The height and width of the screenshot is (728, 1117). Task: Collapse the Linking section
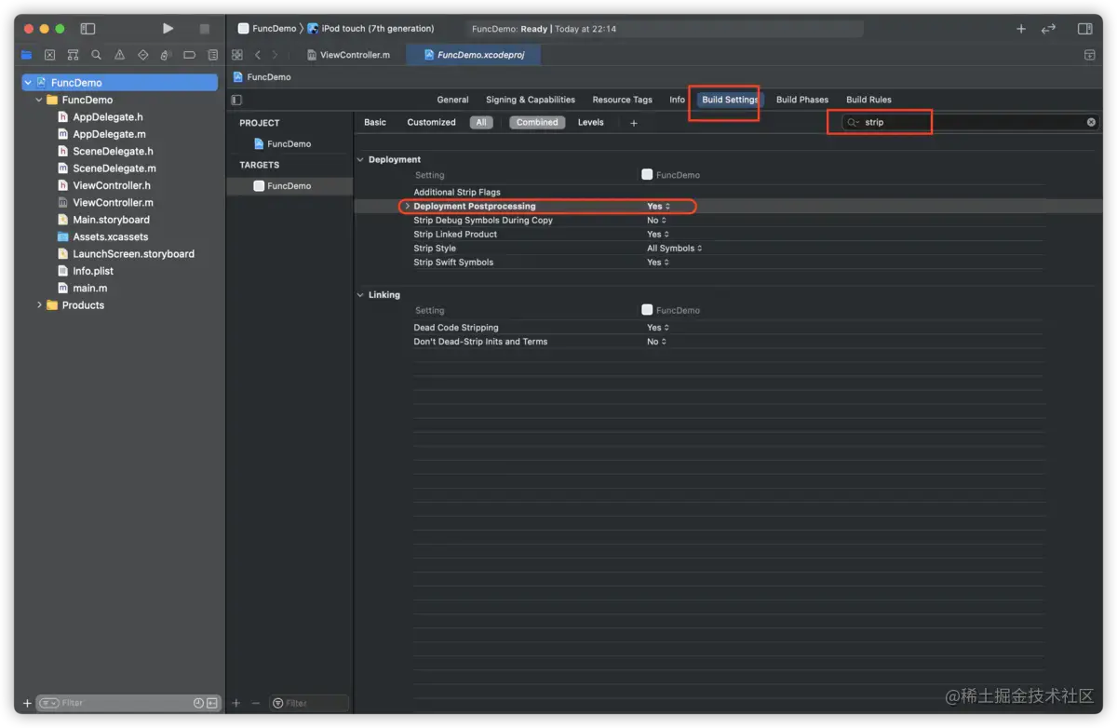click(x=360, y=295)
